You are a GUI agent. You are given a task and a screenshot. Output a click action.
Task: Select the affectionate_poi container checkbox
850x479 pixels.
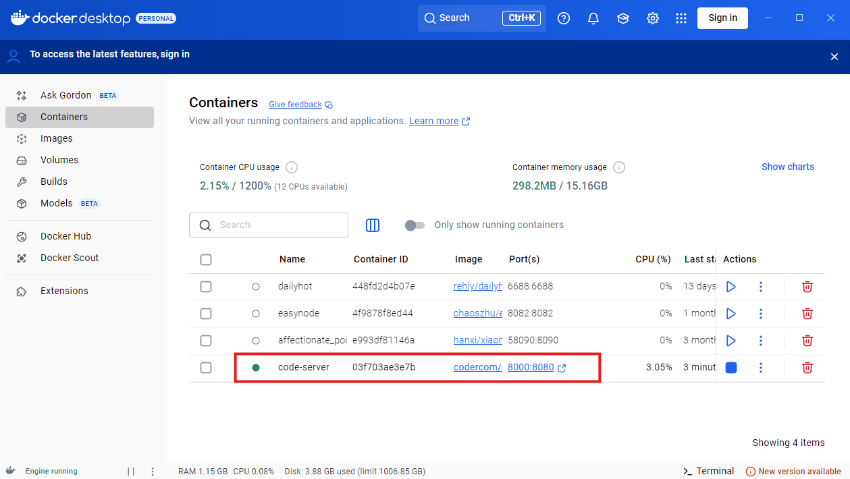[206, 341]
